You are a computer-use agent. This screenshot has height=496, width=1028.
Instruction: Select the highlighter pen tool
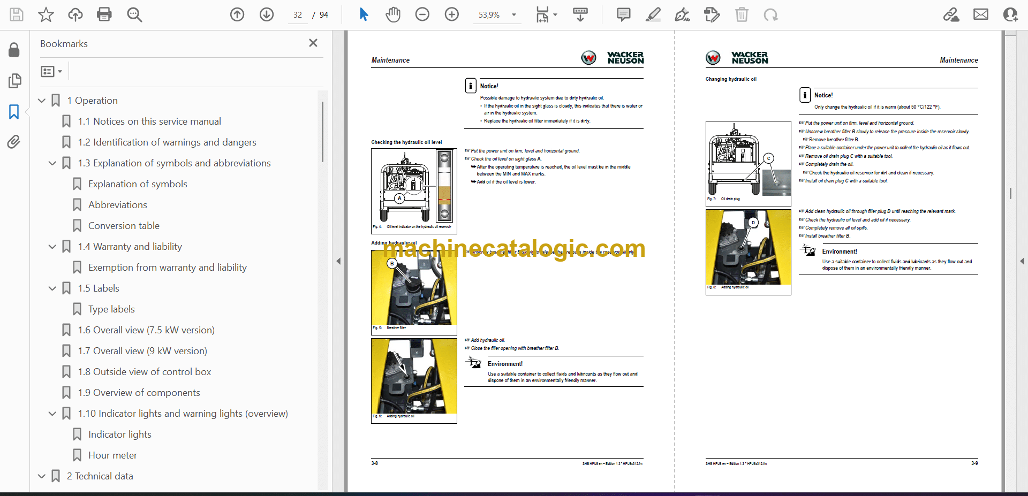653,14
